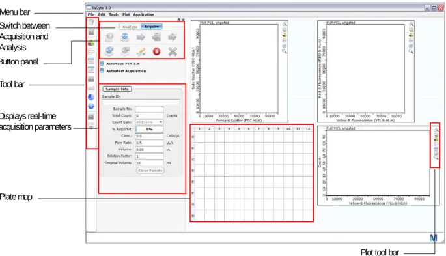Click the bottom magnifier icon beside Plot P02
446x256 pixels.
[411, 51]
